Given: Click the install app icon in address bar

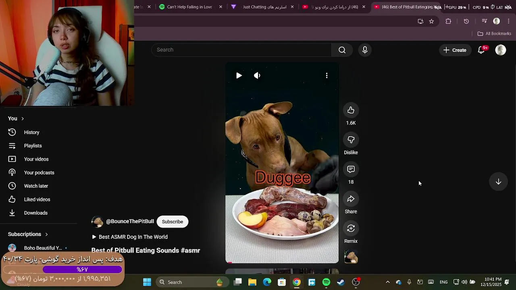Looking at the screenshot, I should 420,21.
